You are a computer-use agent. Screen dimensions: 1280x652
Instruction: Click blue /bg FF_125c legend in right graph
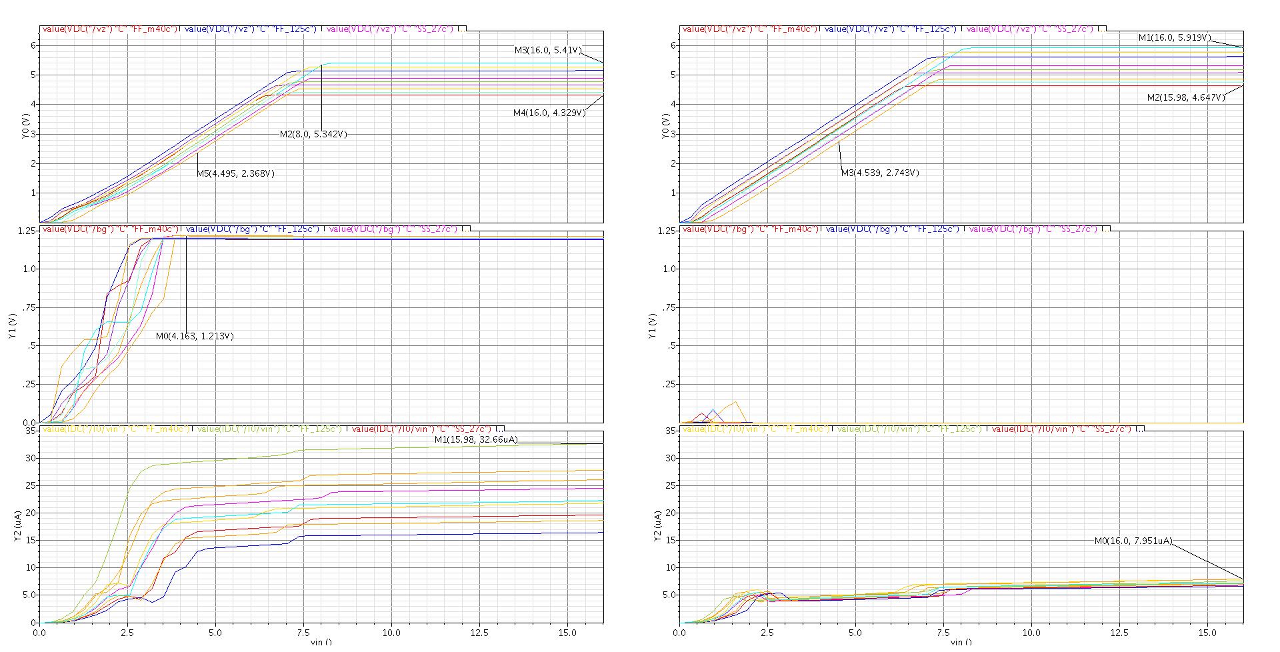(x=892, y=229)
